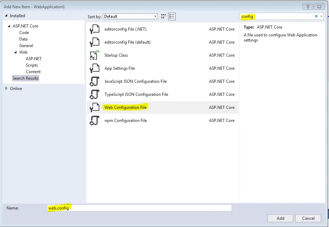Click the npm Configuration File icon
Image resolution: width=329 pixels, height=227 pixels.
pos(95,121)
